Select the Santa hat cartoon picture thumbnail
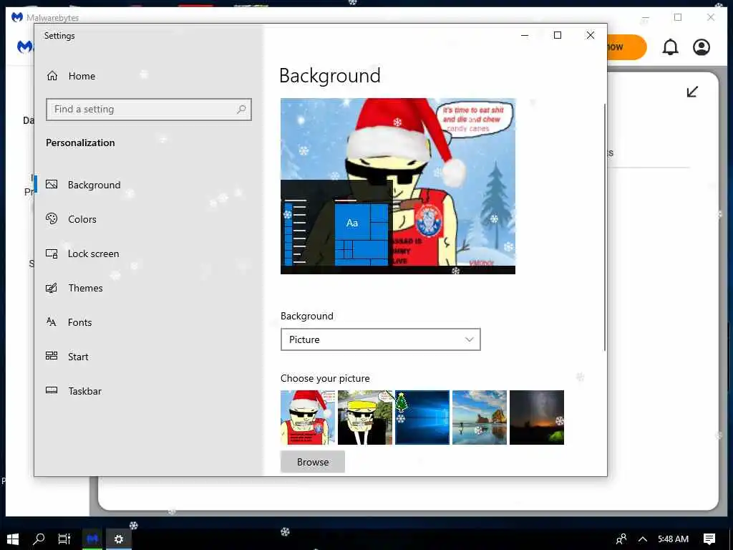The height and width of the screenshot is (550, 733). coord(308,418)
